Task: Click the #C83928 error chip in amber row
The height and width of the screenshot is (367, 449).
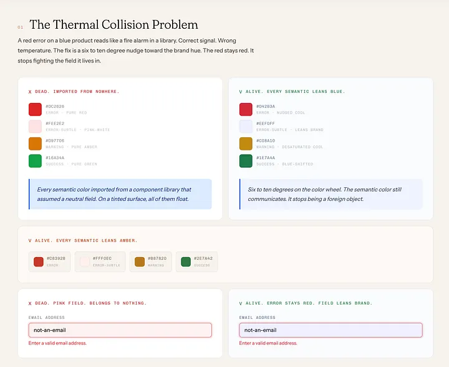Action: click(x=49, y=262)
